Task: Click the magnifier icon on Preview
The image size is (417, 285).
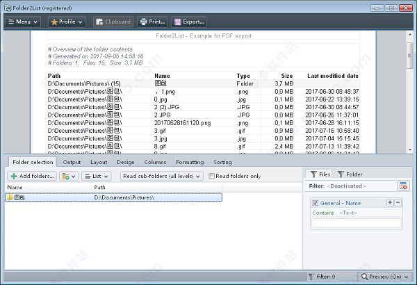Action: (364, 277)
